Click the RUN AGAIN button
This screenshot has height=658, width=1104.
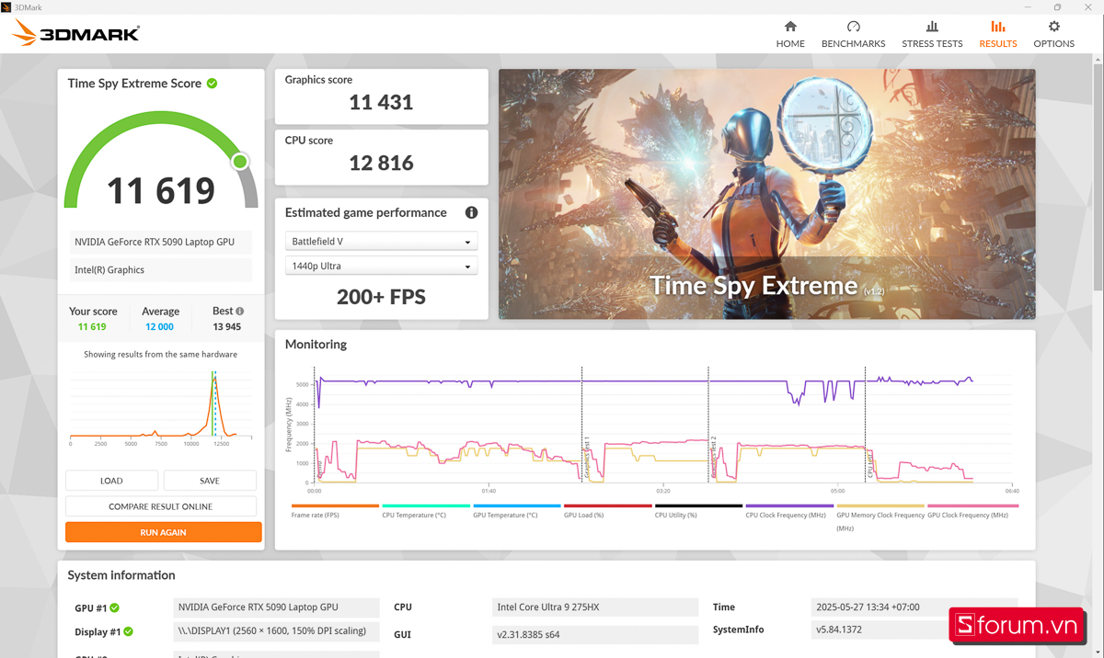(163, 532)
